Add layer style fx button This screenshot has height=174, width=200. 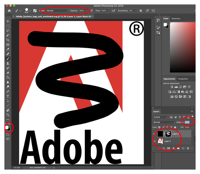coord(164,148)
